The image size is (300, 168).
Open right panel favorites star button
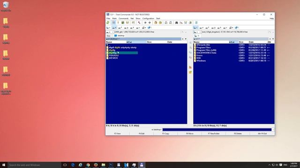tap(270, 39)
